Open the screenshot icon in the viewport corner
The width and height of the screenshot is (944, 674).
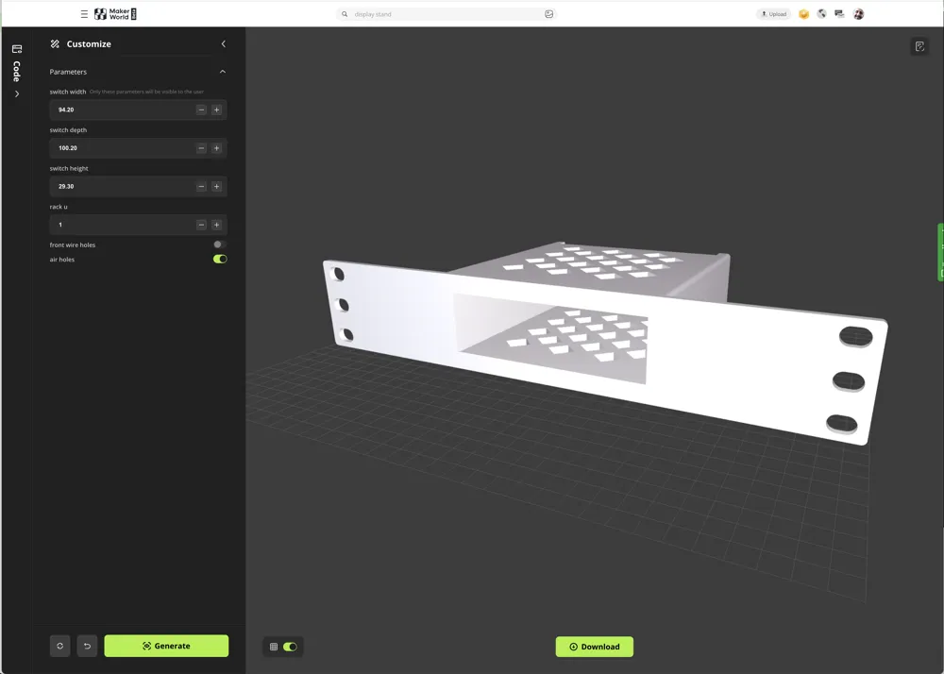pos(919,45)
